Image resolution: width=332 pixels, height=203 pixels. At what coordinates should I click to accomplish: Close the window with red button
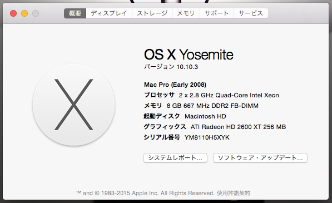tap(13, 13)
